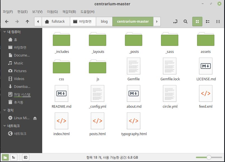225x162 pixels.
Task: Switch to list view
Action: coord(208,22)
